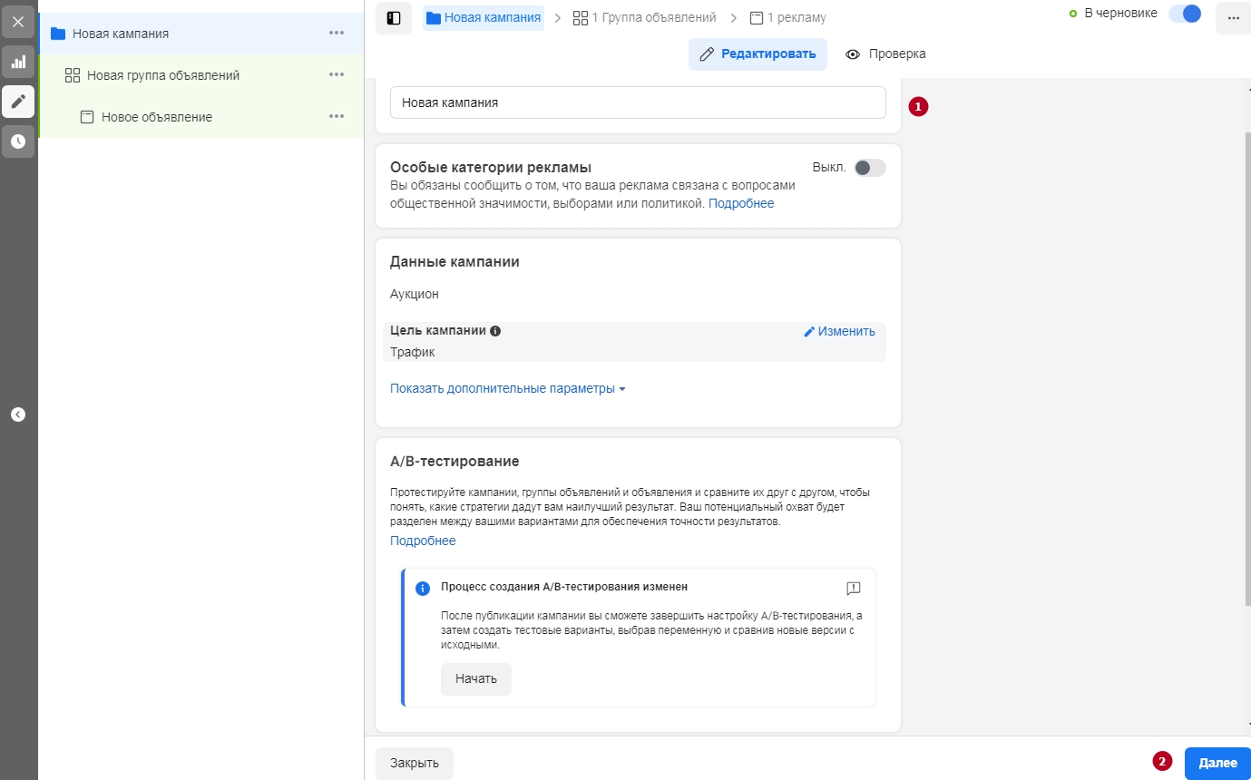Click the Закрыть button
Viewport: 1251px width, 780px height.
pyautogui.click(x=415, y=764)
